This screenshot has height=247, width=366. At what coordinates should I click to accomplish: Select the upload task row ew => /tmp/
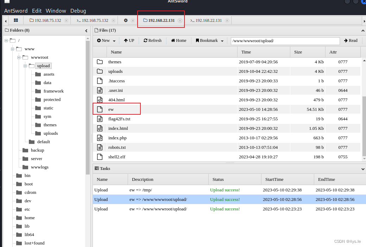coord(229,190)
